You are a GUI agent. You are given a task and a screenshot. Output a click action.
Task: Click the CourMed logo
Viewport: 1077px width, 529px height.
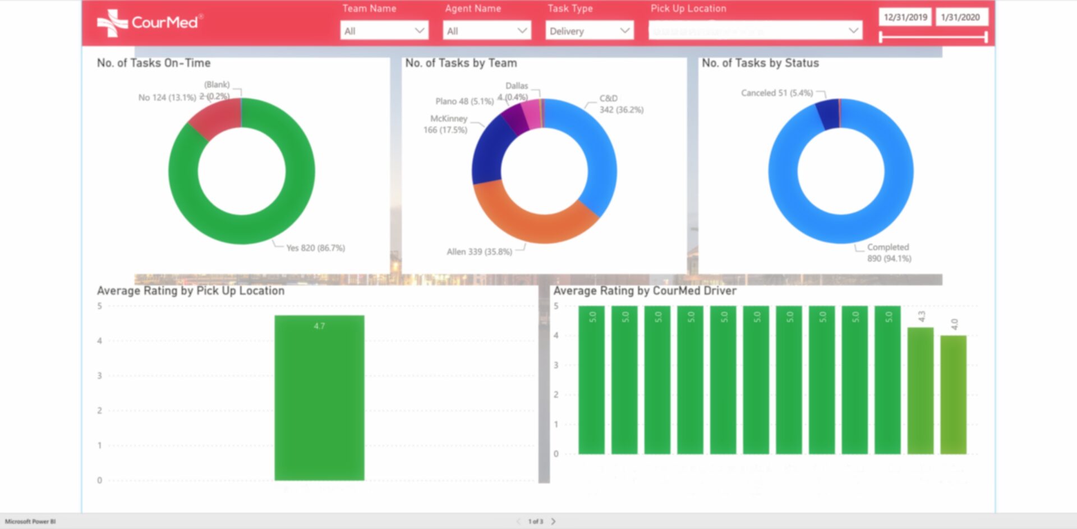point(149,22)
